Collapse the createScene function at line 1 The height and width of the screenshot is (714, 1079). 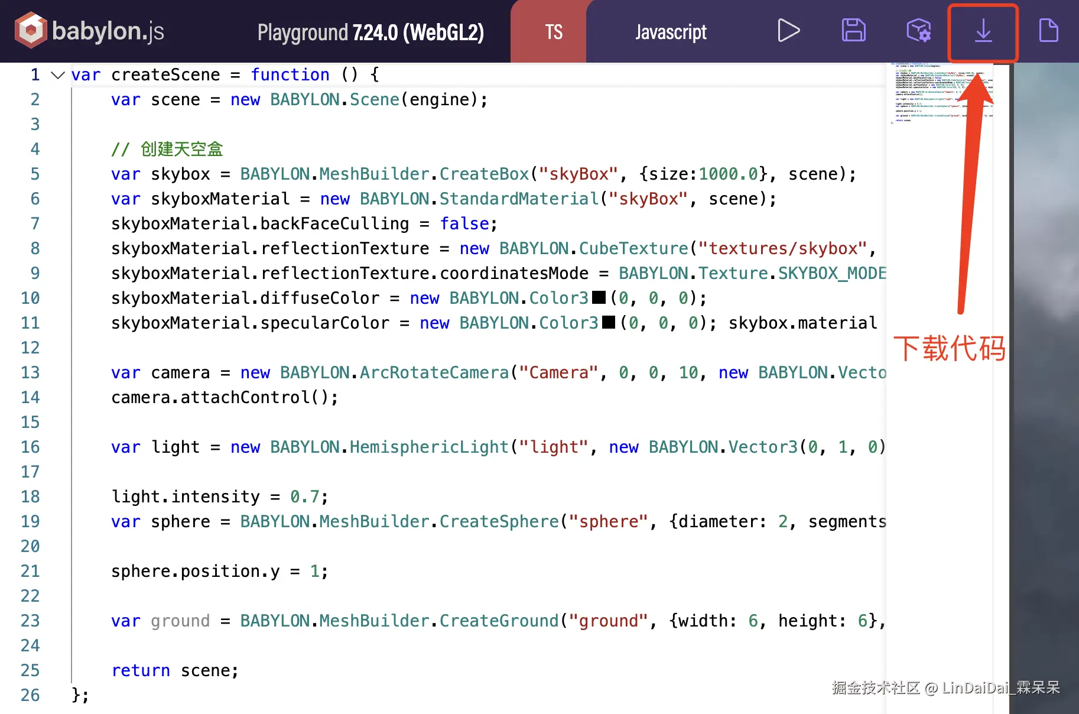(57, 75)
